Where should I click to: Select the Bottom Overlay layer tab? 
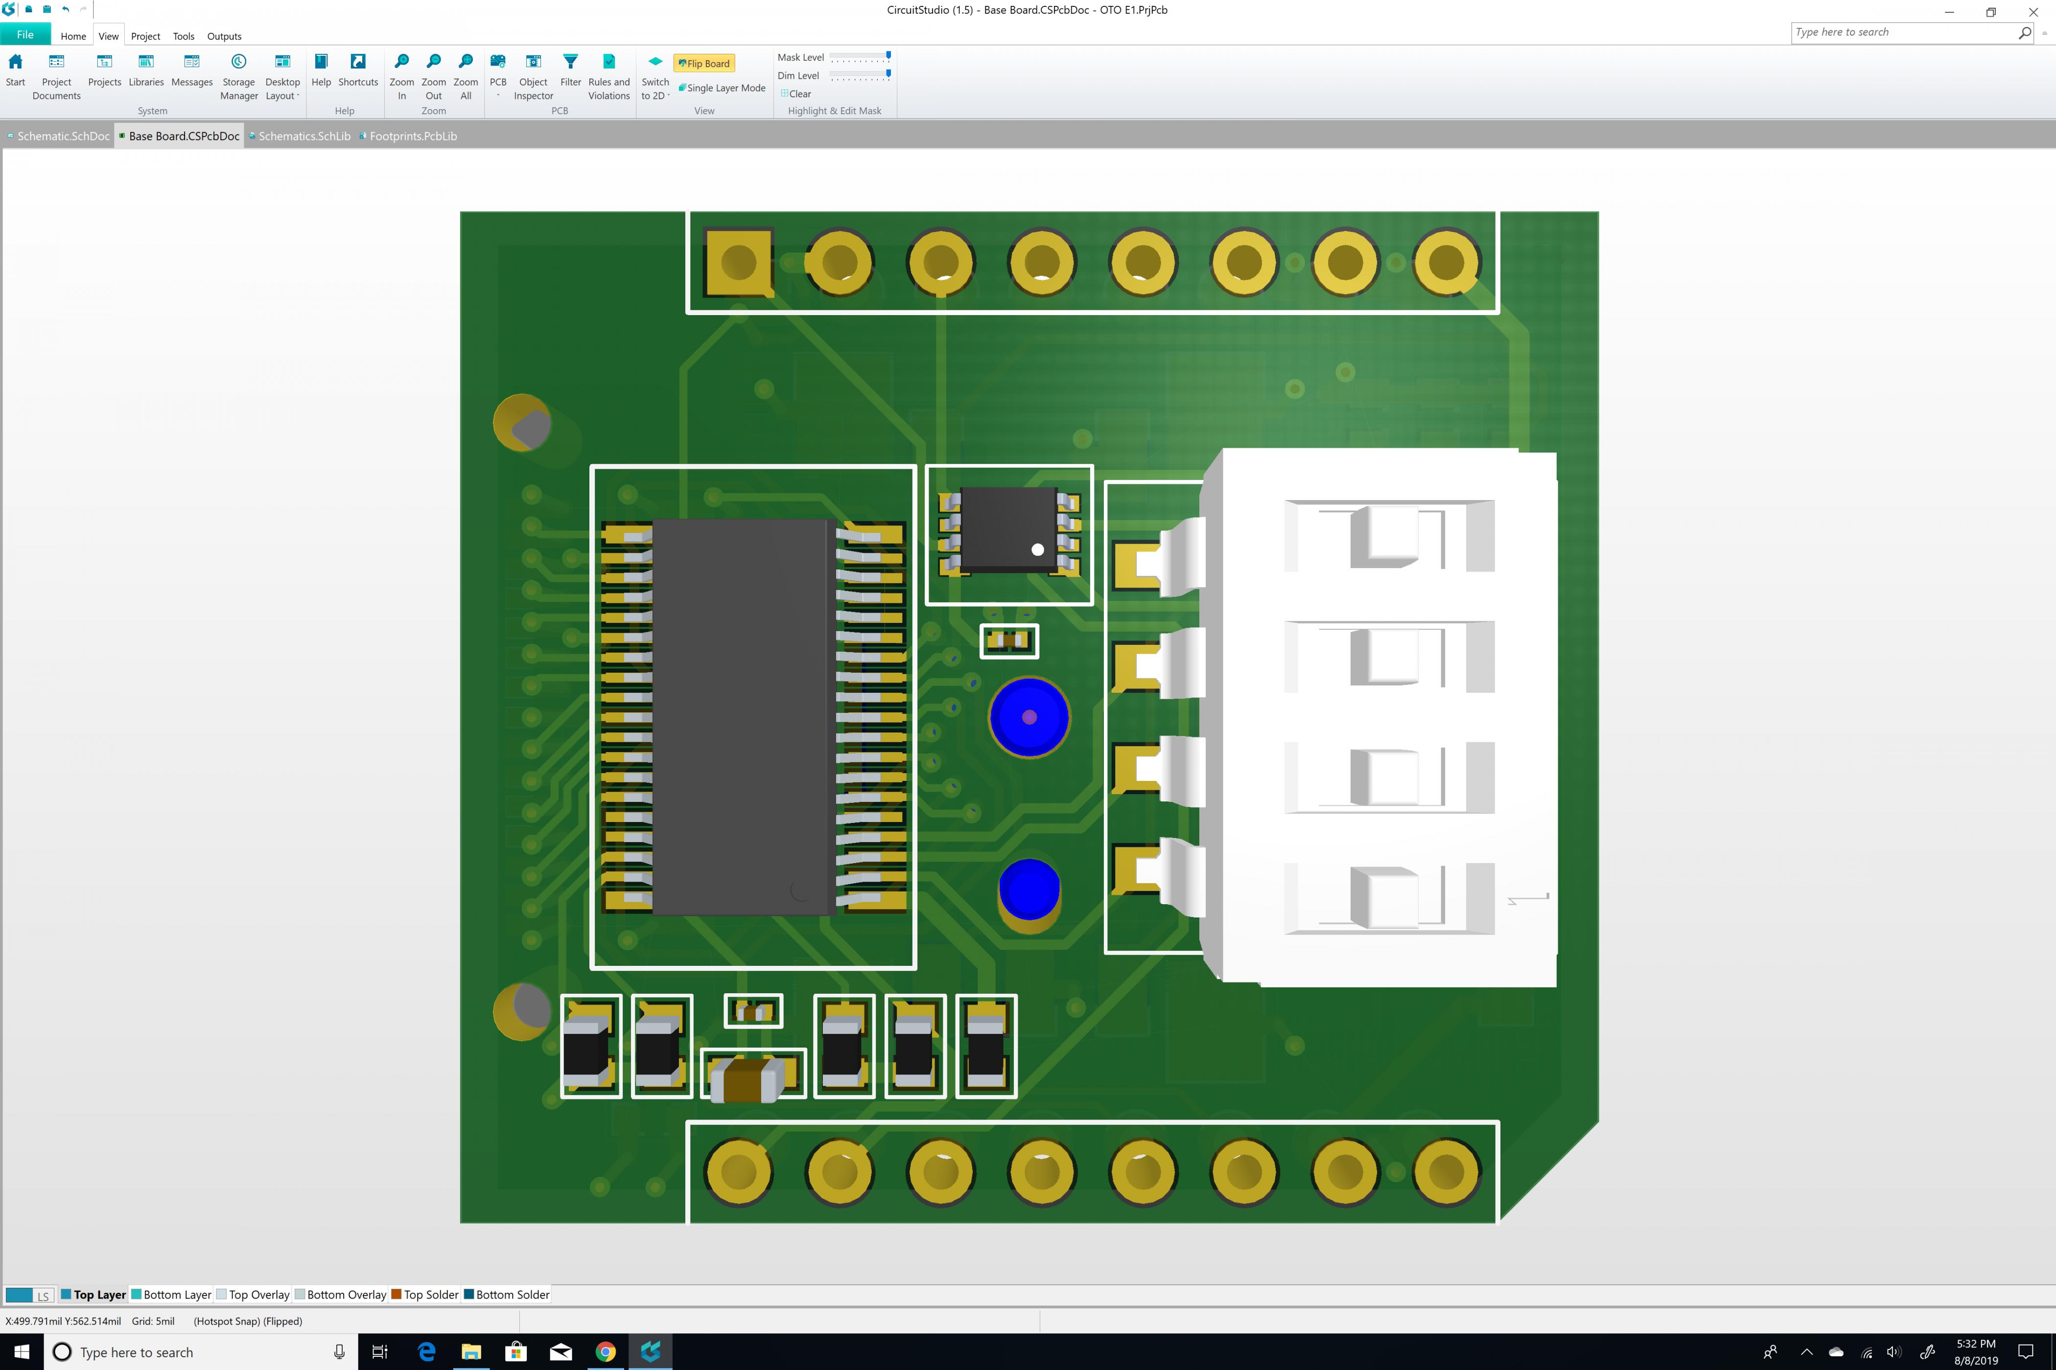coord(341,1295)
